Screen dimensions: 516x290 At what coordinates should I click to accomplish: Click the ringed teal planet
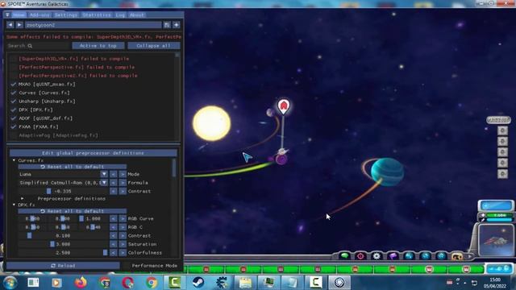pos(387,172)
